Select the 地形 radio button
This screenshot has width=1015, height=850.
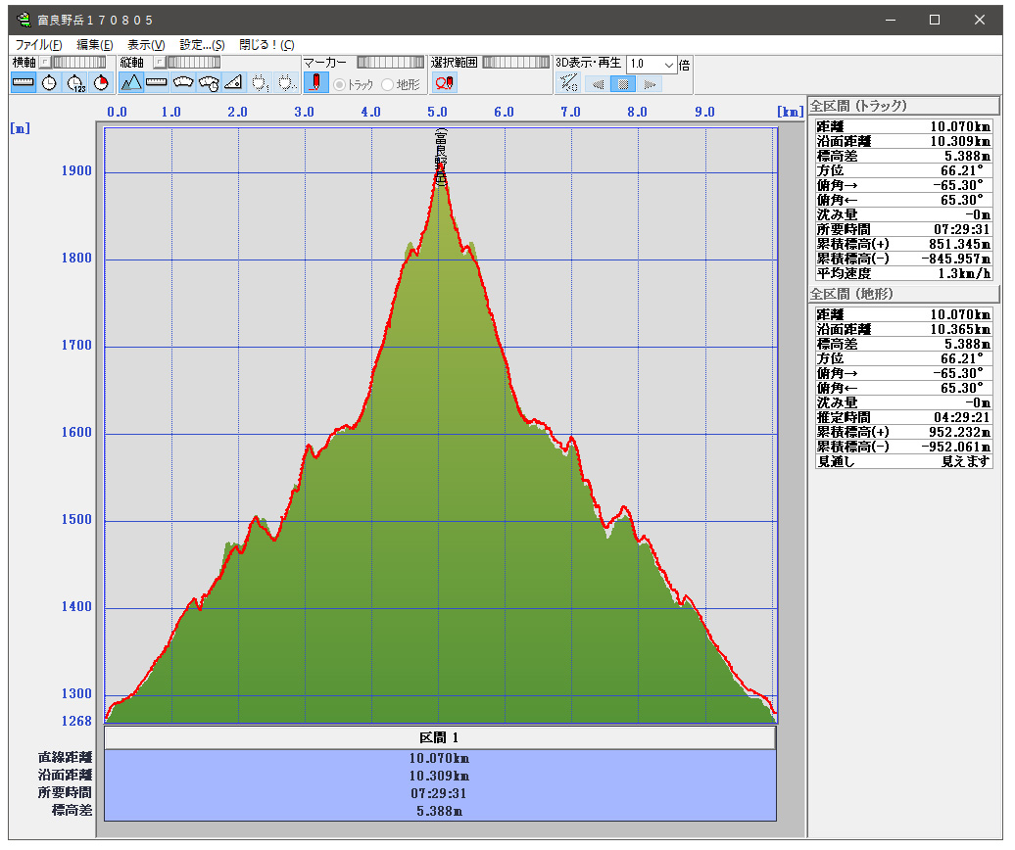[x=388, y=85]
